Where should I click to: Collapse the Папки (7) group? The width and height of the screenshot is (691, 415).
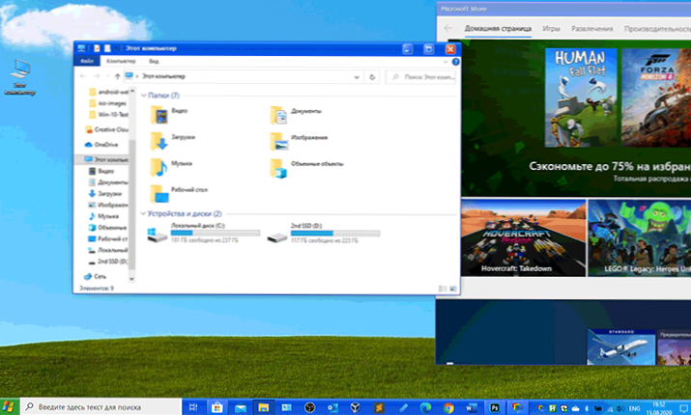tap(143, 96)
